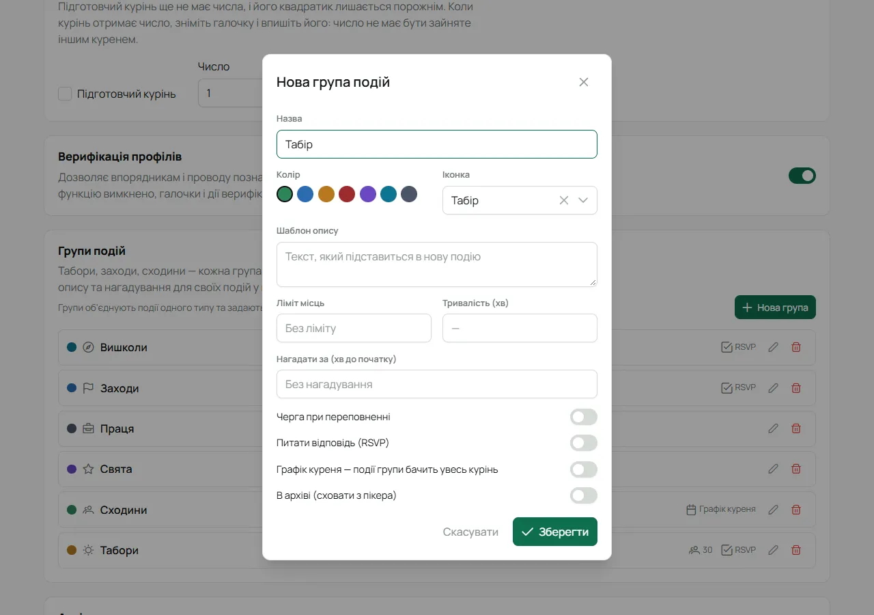Focus the Ліміт місць input field
This screenshot has height=615, width=874.
[x=354, y=328]
